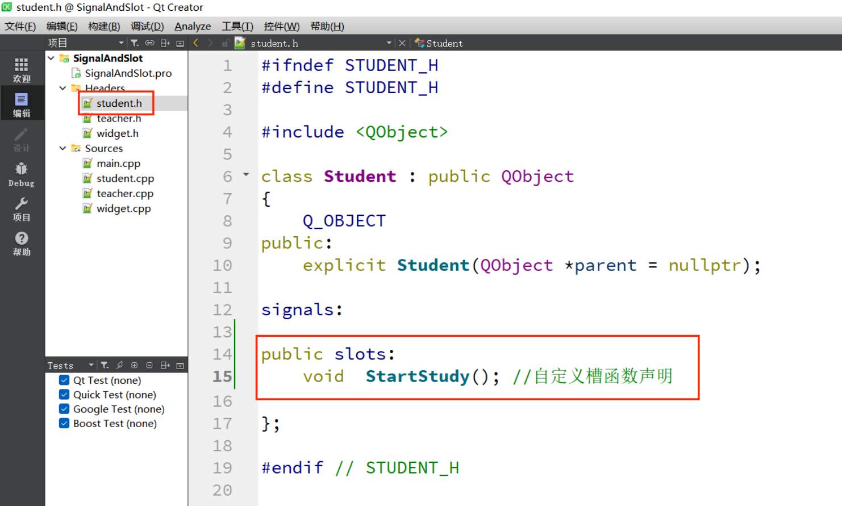Click the Tests panel filter icon

105,365
